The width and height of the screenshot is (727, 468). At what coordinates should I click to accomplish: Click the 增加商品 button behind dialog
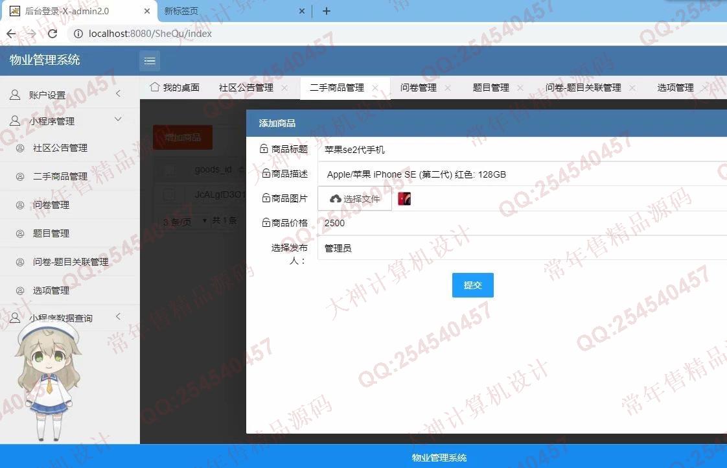click(183, 137)
